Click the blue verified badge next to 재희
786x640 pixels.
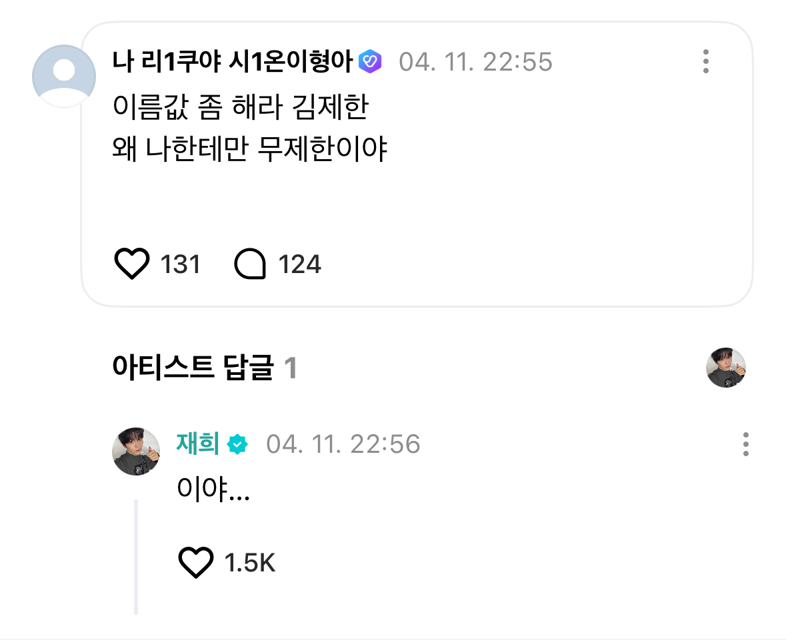237,444
